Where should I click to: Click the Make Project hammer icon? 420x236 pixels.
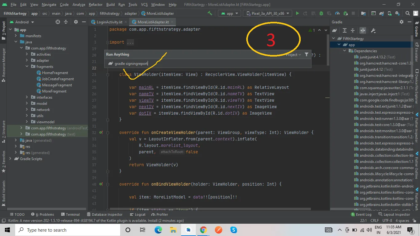click(x=210, y=14)
